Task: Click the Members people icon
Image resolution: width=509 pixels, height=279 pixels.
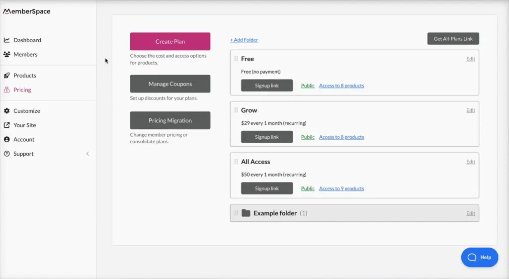Action: click(x=7, y=55)
